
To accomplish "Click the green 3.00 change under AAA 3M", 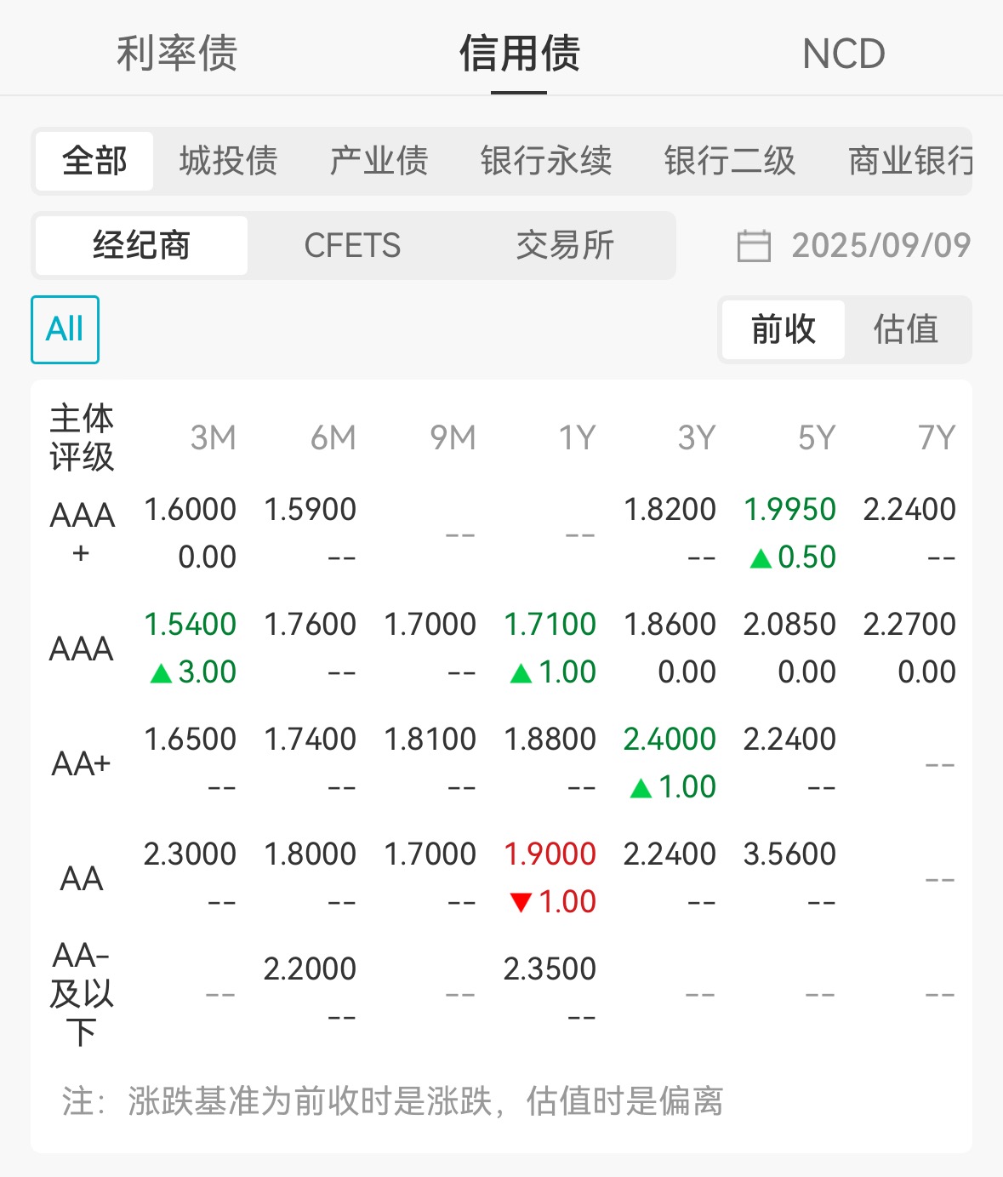I will [x=194, y=672].
